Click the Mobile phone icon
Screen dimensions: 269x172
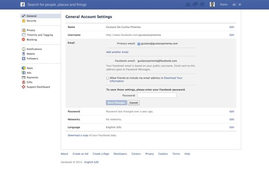point(24,54)
